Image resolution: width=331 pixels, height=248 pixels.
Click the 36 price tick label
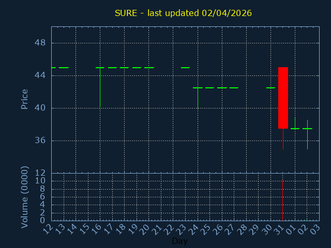pos(40,141)
